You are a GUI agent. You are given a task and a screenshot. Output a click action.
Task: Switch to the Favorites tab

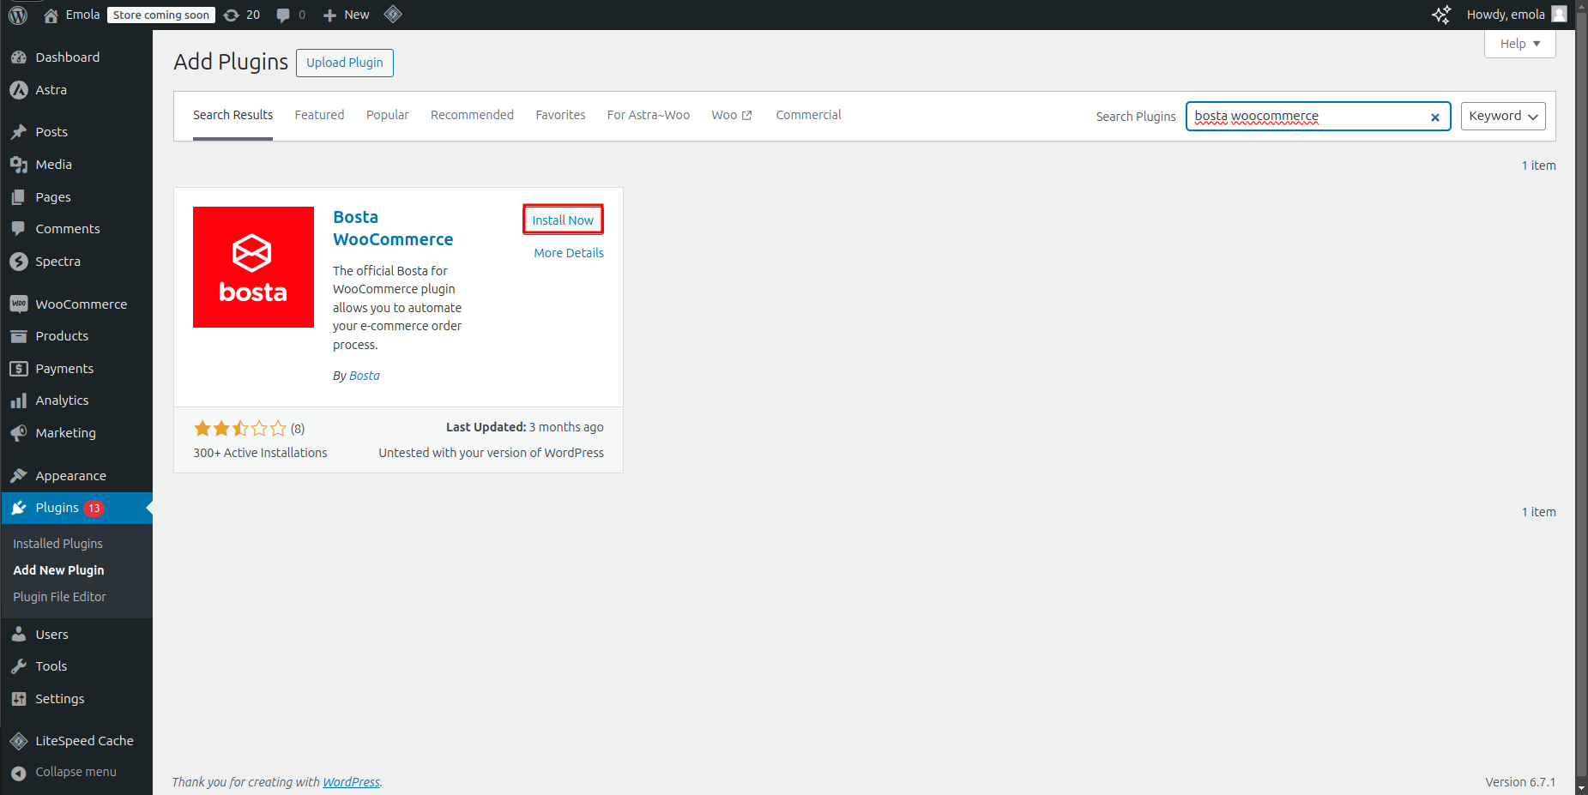pos(560,116)
